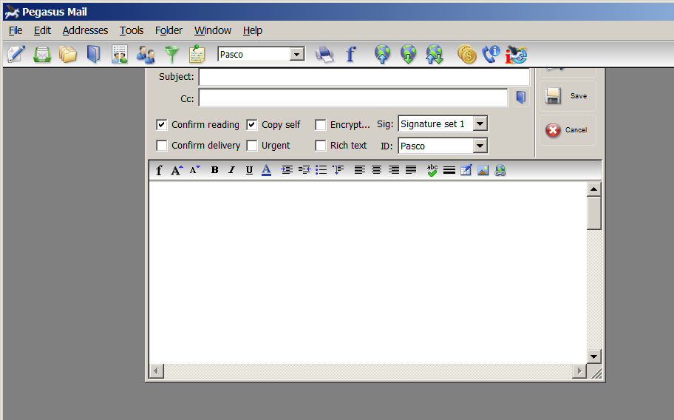Click the printer icon in toolbar
The height and width of the screenshot is (420, 674).
[324, 54]
